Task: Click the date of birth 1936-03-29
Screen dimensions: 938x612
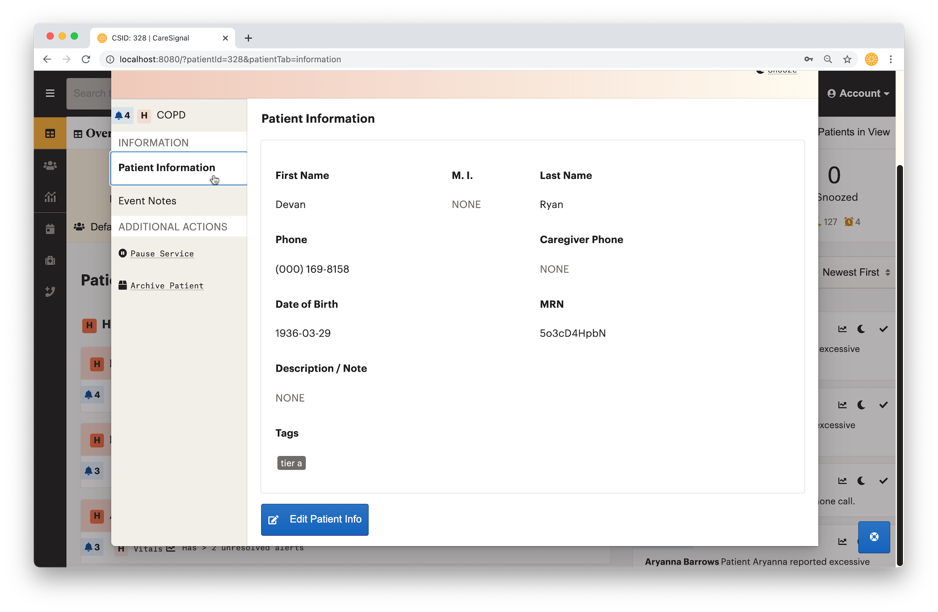Action: point(303,333)
